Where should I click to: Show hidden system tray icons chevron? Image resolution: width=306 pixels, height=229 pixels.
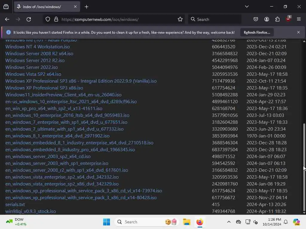coord(229,222)
